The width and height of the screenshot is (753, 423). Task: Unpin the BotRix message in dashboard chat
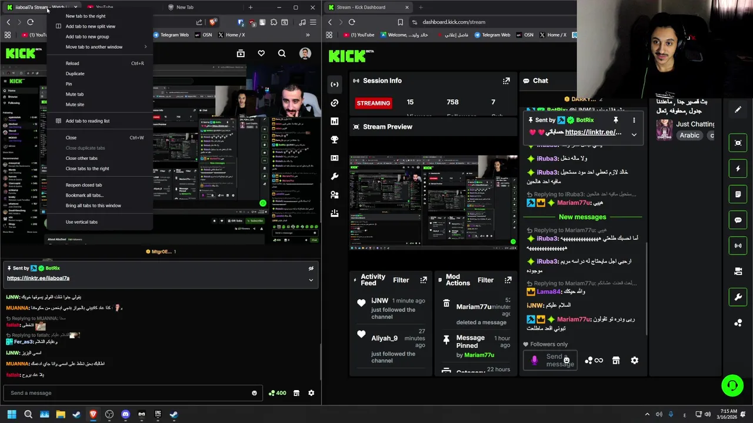tap(616, 120)
